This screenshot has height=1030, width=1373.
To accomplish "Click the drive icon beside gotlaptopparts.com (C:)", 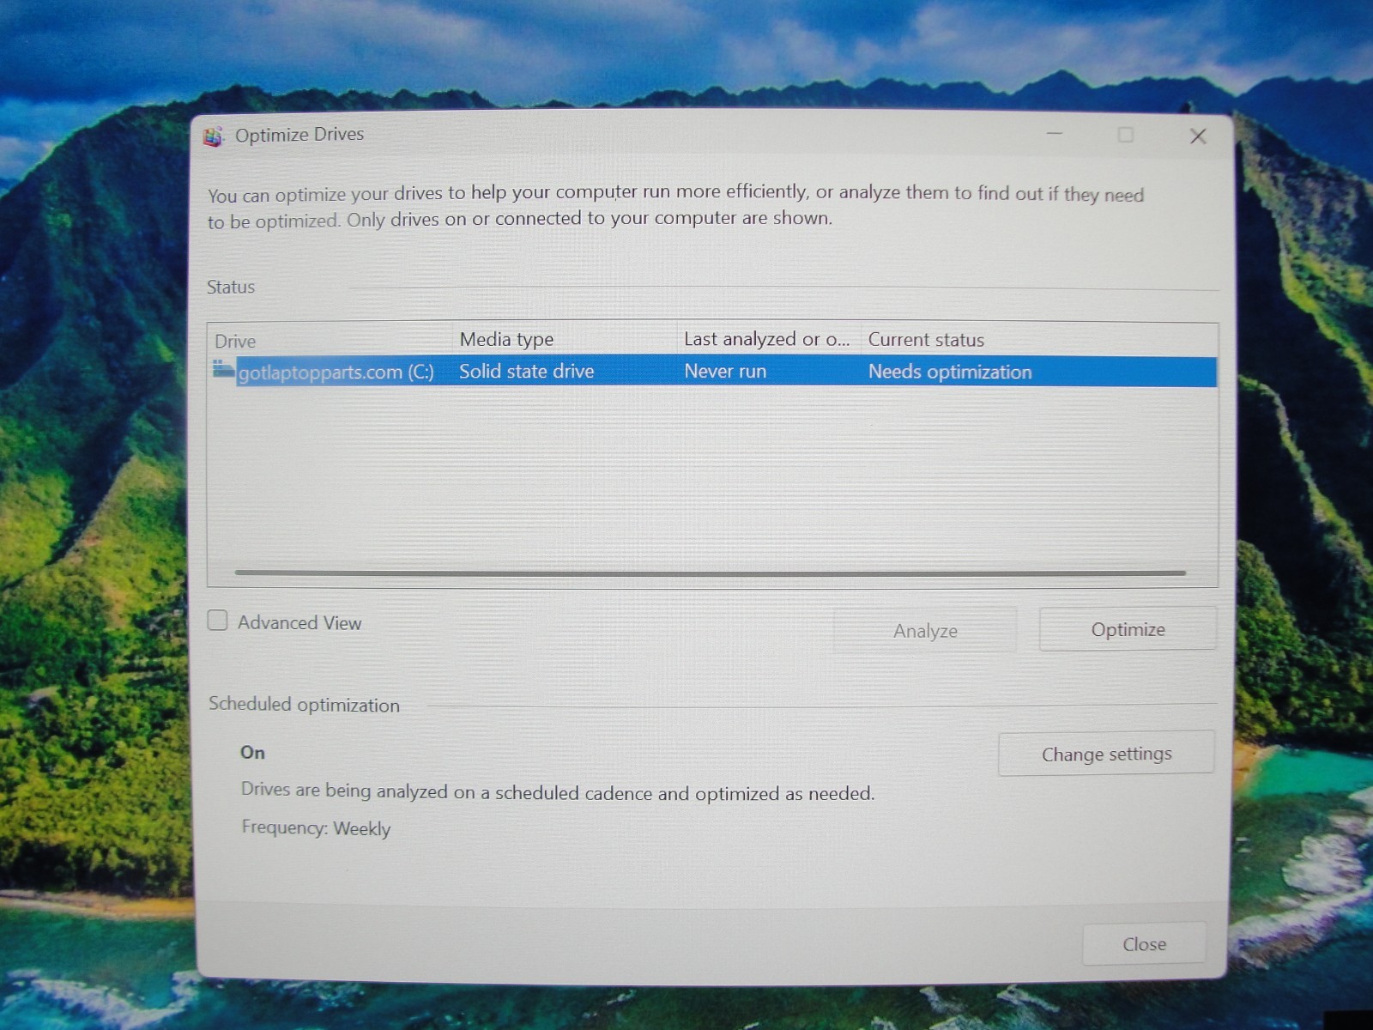I will tap(223, 370).
